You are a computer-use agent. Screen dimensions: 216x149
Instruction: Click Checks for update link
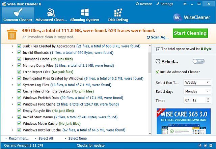click(x=91, y=145)
